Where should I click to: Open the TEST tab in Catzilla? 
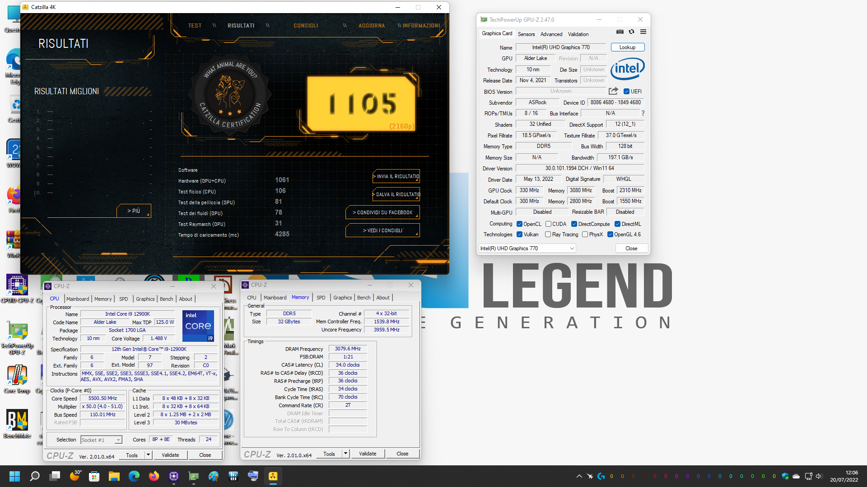195,26
